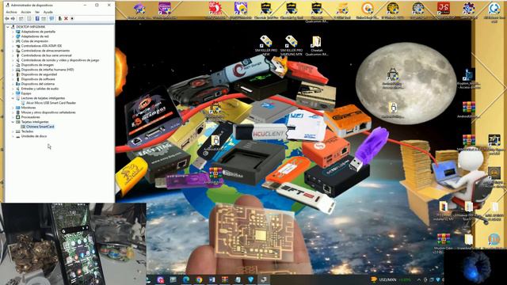The height and width of the screenshot is (285, 507).
Task: Select Dispositivos de imagen row
Action: click(35, 65)
